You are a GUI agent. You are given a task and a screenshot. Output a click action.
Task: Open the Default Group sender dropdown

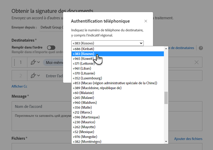pyautogui.click(x=51, y=27)
